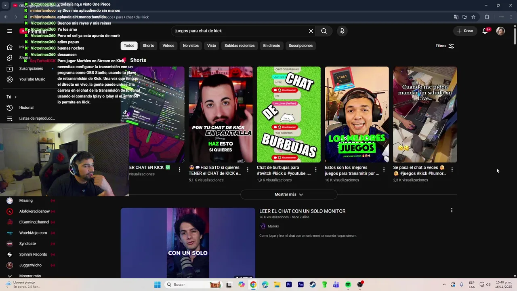Open CON UN SOLO video thumbnail
The height and width of the screenshot is (291, 517).
pos(188,243)
